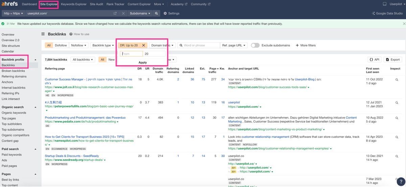Open Domain traffic filter dropdown

162,45
